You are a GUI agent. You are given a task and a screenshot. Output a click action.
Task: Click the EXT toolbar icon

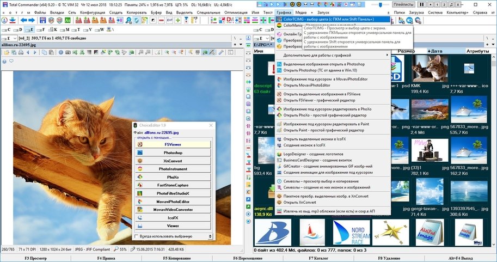point(170,20)
